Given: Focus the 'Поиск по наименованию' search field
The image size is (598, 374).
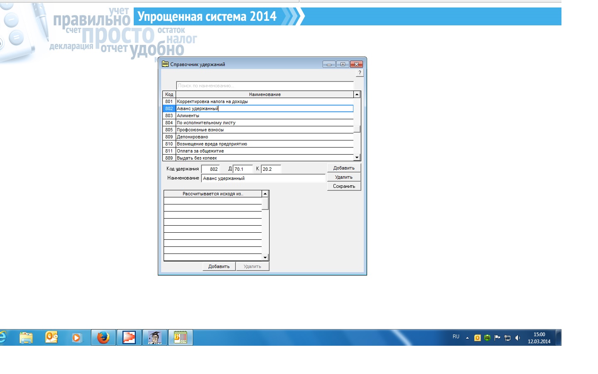Looking at the screenshot, I should 265,86.
